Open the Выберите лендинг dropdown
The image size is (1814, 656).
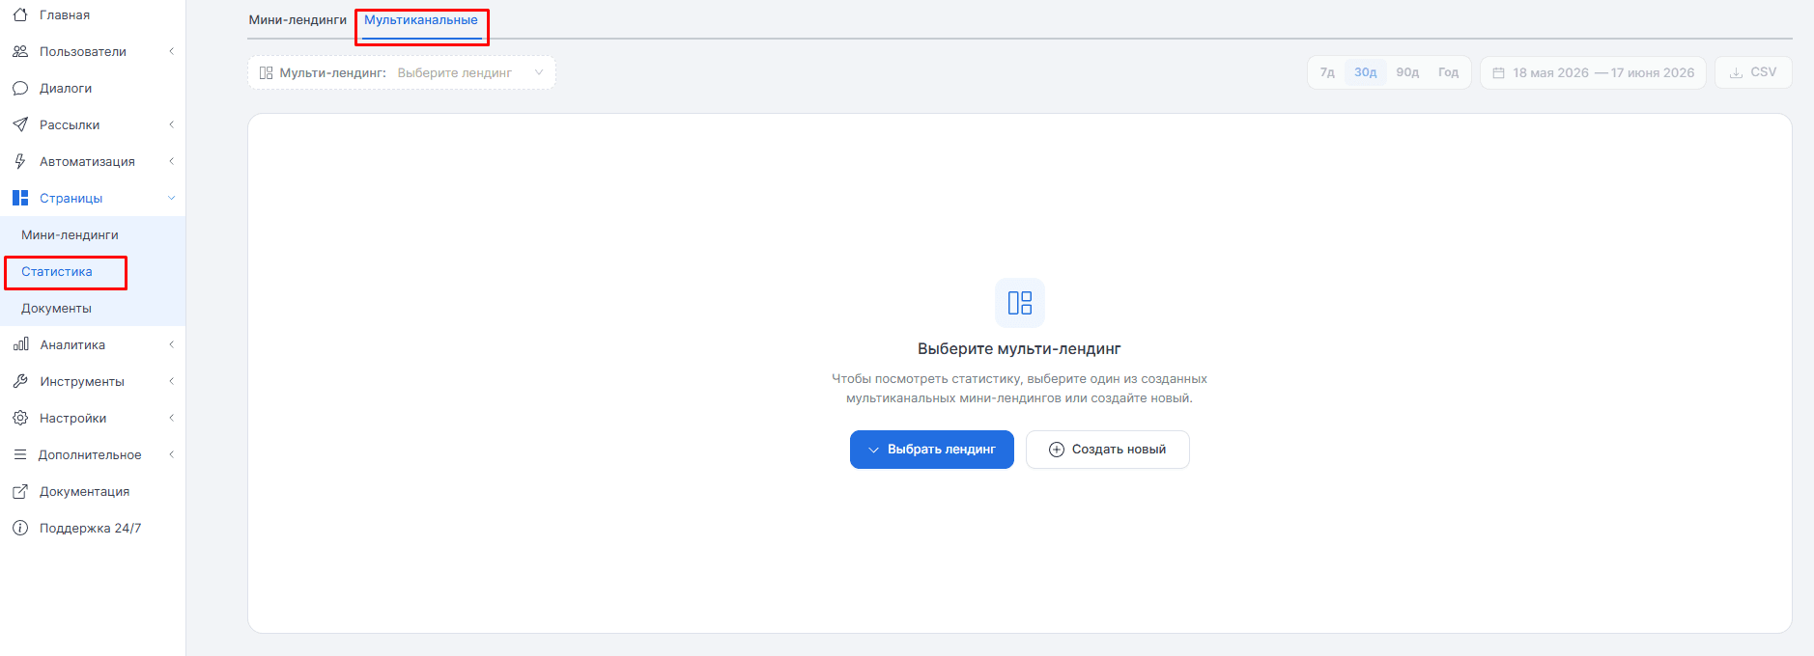pyautogui.click(x=402, y=72)
